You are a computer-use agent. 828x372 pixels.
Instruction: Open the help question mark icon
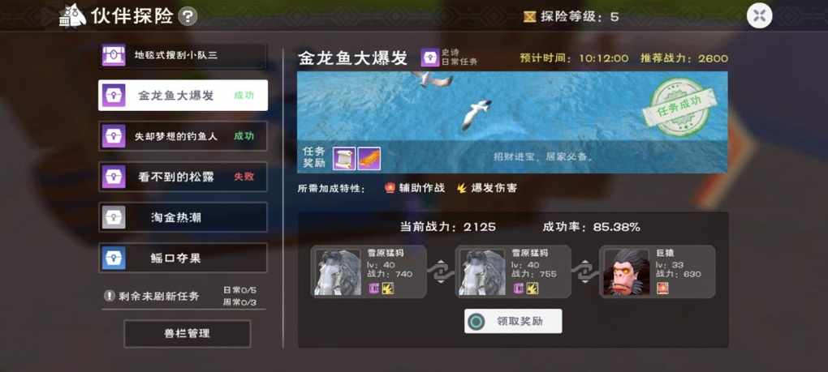[x=188, y=16]
